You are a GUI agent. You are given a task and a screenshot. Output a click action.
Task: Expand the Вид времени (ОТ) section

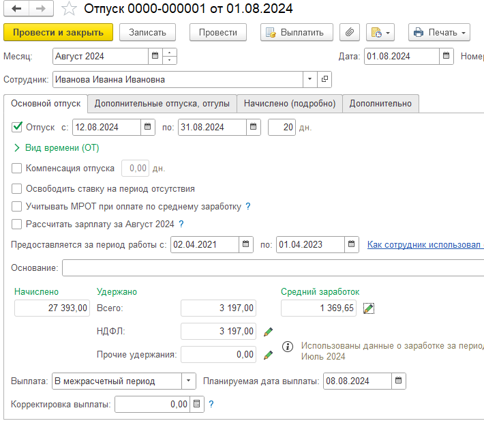click(x=57, y=147)
